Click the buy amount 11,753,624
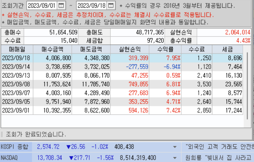 point(57,84)
